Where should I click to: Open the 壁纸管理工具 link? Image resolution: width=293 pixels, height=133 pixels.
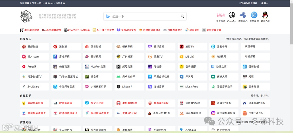tap(212, 30)
